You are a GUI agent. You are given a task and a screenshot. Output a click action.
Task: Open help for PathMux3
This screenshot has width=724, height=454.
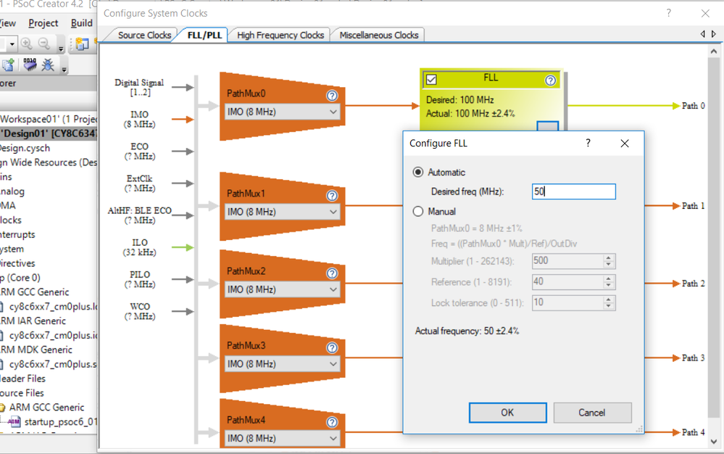coord(332,348)
